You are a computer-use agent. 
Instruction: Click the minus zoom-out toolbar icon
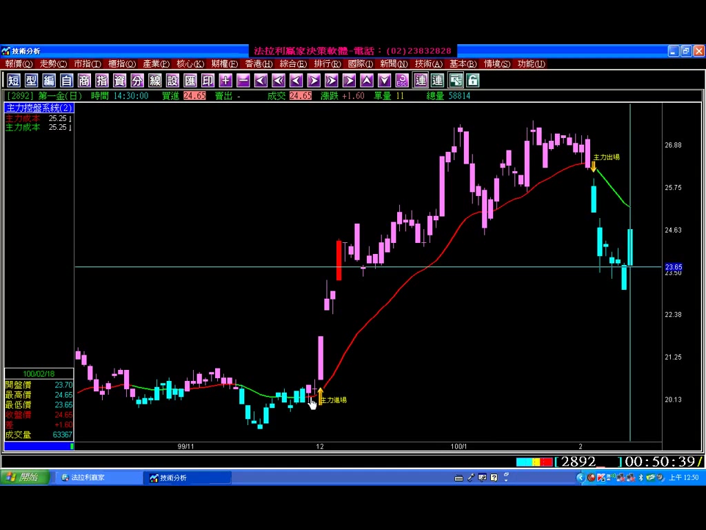243,81
